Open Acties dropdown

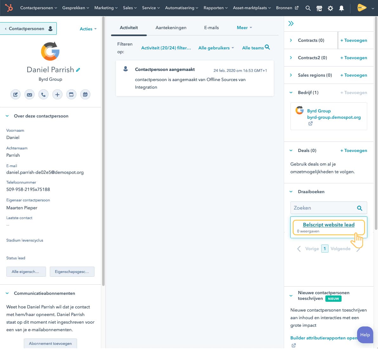(88, 29)
